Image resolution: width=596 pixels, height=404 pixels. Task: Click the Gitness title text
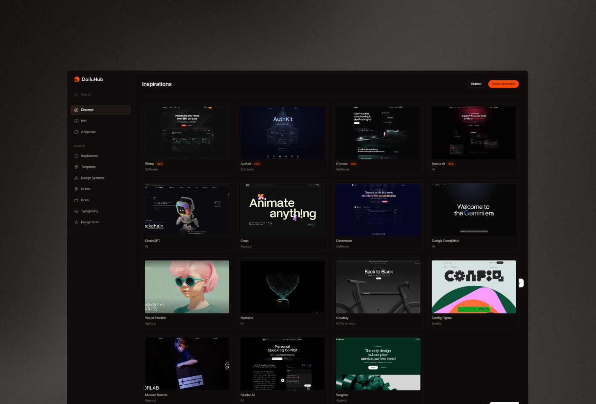click(x=342, y=164)
